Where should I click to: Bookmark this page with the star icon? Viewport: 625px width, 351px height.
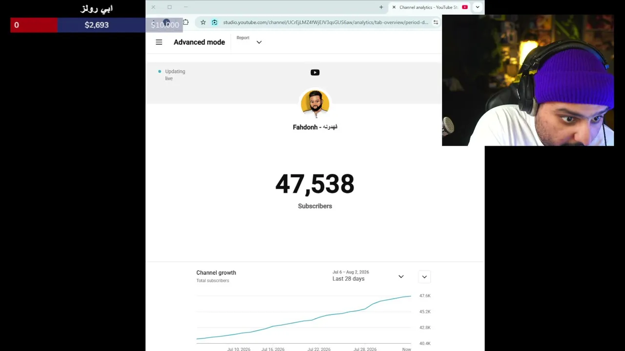[203, 22]
